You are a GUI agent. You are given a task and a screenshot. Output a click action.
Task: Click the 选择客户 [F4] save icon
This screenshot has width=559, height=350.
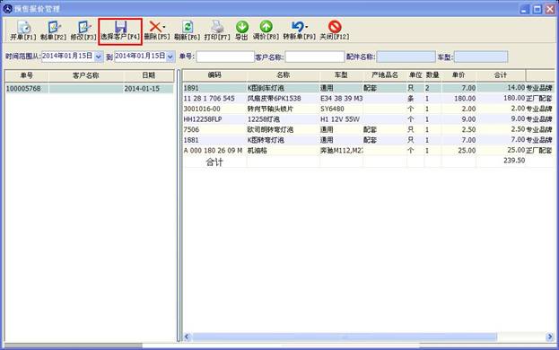click(x=120, y=27)
